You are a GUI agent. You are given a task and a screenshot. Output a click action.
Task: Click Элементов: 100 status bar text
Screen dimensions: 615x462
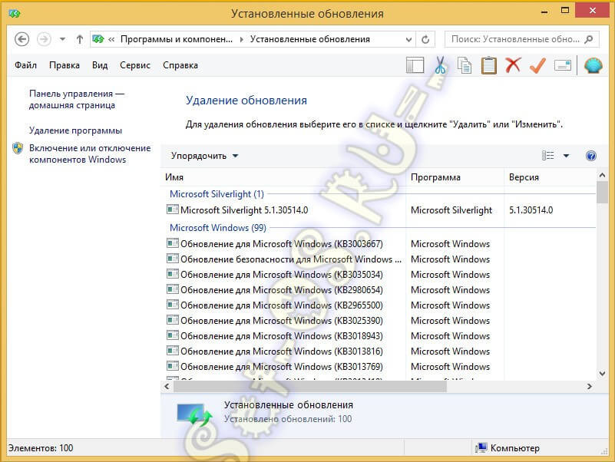coord(41,448)
